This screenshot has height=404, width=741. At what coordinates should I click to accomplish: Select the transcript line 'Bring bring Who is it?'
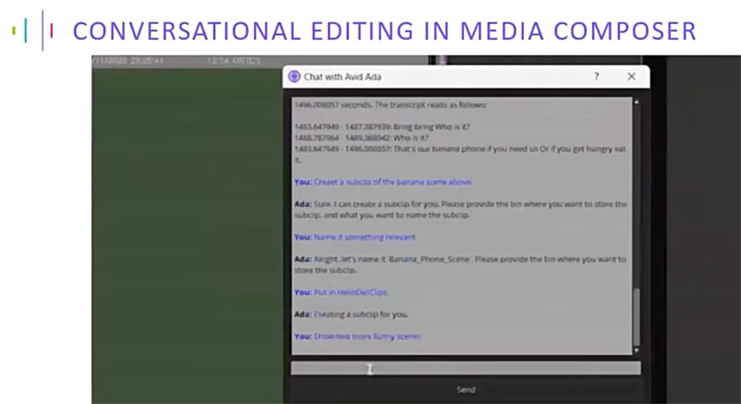[382, 127]
